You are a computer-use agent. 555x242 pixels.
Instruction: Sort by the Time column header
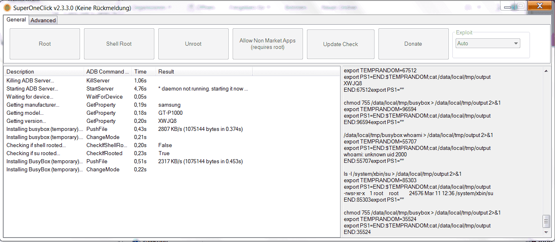[x=144, y=72]
